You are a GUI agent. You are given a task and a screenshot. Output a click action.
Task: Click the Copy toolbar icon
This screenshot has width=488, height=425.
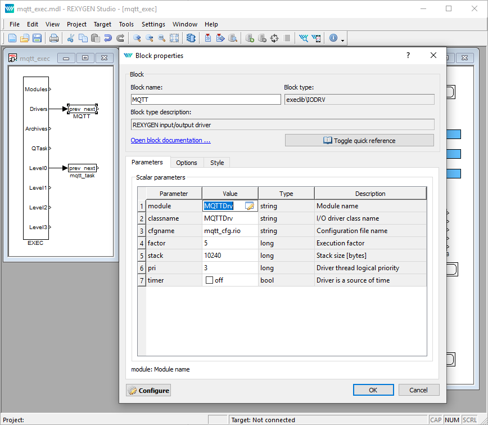[x=83, y=38]
